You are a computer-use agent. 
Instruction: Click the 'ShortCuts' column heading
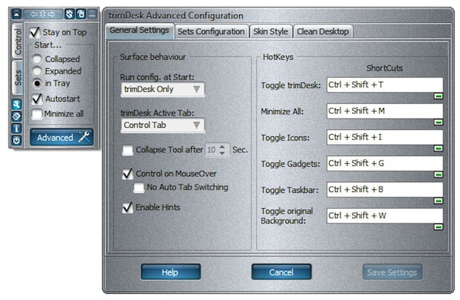point(385,68)
